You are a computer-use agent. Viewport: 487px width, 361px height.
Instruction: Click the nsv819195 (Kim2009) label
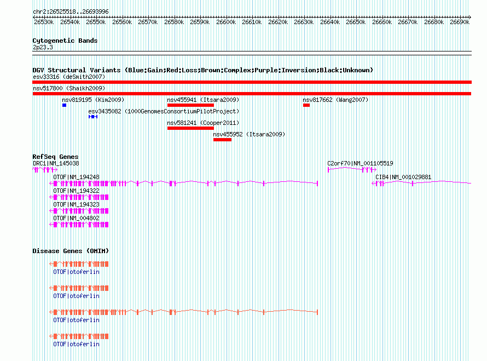[93, 100]
